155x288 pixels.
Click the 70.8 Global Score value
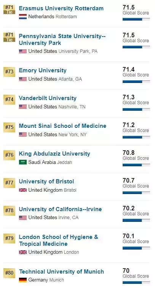128,153
